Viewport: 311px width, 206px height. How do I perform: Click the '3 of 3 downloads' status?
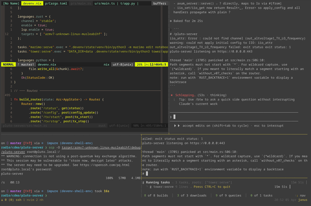(191, 195)
